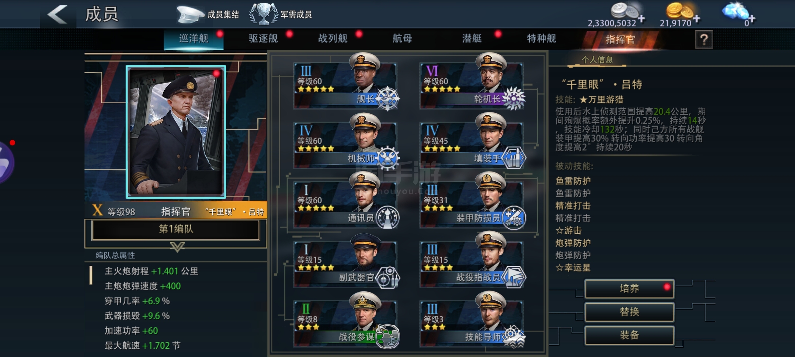The width and height of the screenshot is (795, 357).
Task: Go back using the arrow icon
Action: (x=57, y=14)
